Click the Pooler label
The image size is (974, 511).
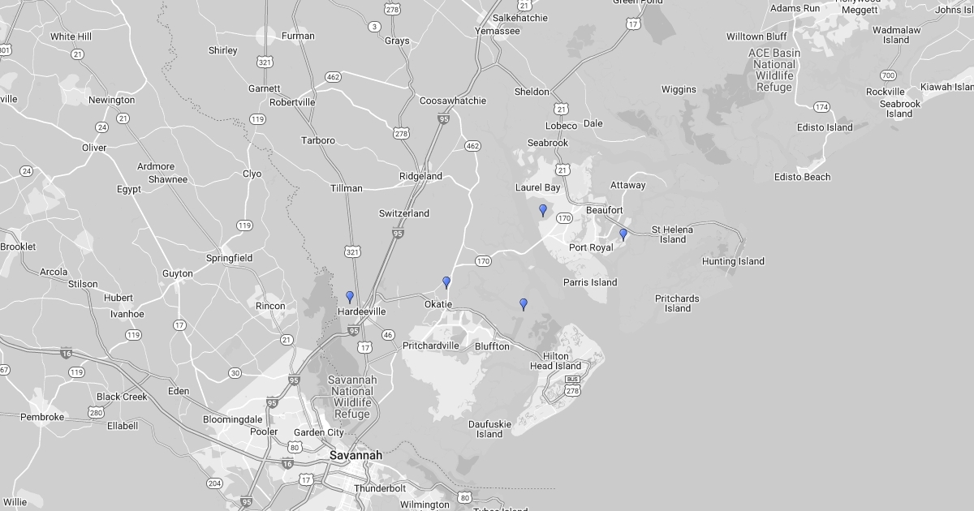264,432
